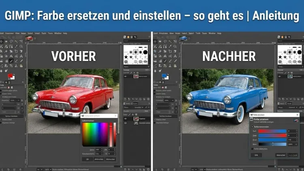Image resolution: width=304 pixels, height=171 pixels.
Task: Click the red hue strip beside rainbow field
Action: click(x=111, y=135)
